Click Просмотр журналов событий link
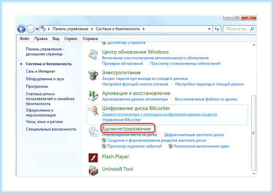 (x=134, y=146)
